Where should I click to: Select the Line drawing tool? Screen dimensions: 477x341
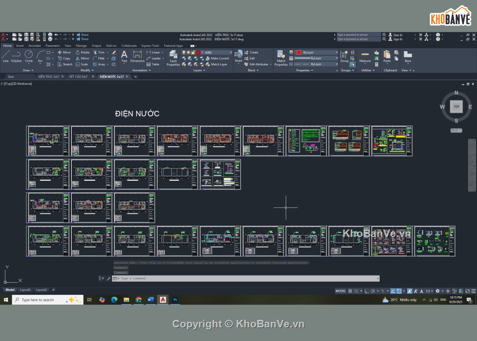point(6,55)
